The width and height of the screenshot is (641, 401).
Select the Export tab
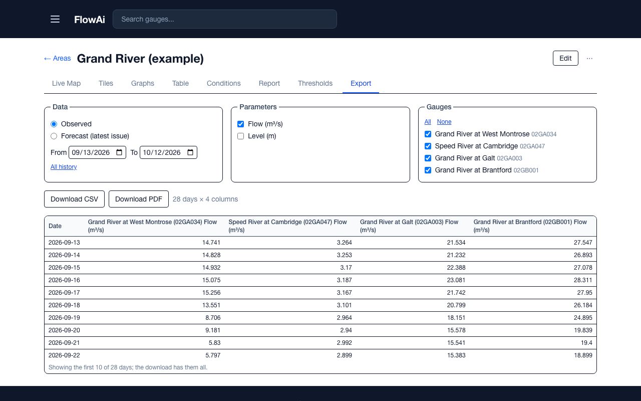coord(361,83)
